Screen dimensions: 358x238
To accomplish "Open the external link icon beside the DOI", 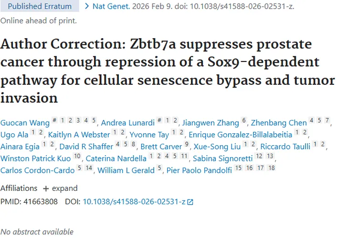I will 190,202.
